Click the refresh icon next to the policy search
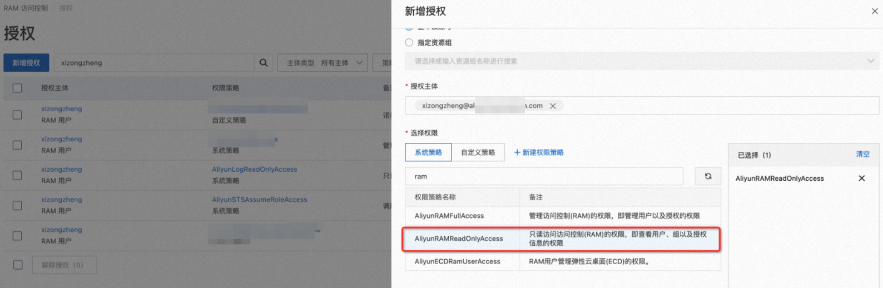The height and width of the screenshot is (288, 883). [708, 176]
